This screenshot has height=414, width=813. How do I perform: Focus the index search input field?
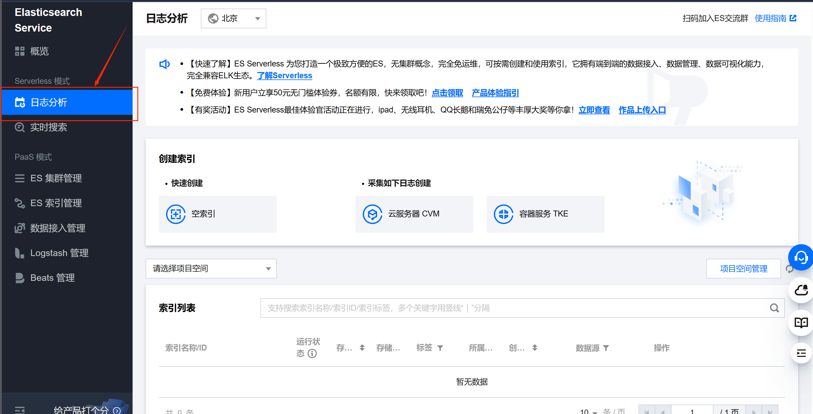tap(514, 308)
